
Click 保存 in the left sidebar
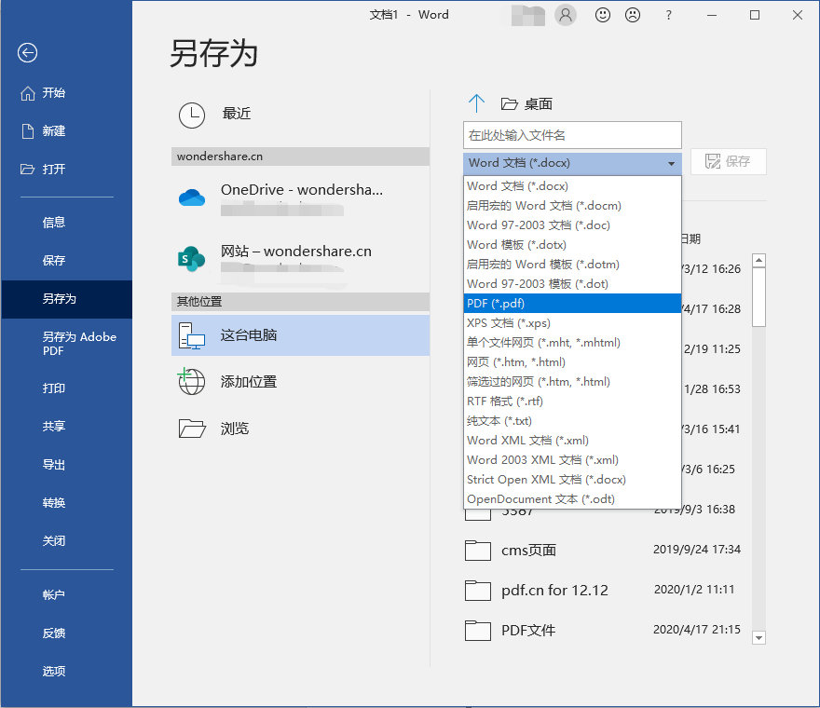pos(67,261)
